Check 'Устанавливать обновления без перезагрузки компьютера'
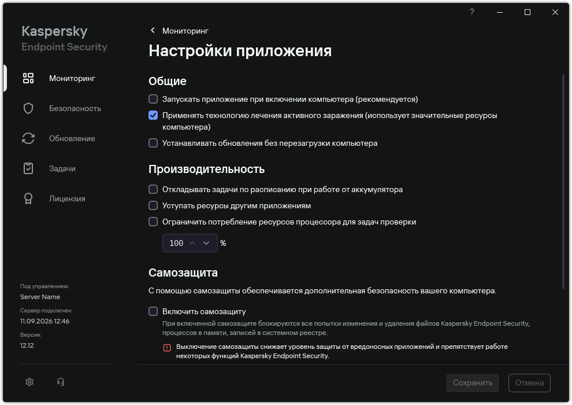This screenshot has height=405, width=572. (x=153, y=143)
